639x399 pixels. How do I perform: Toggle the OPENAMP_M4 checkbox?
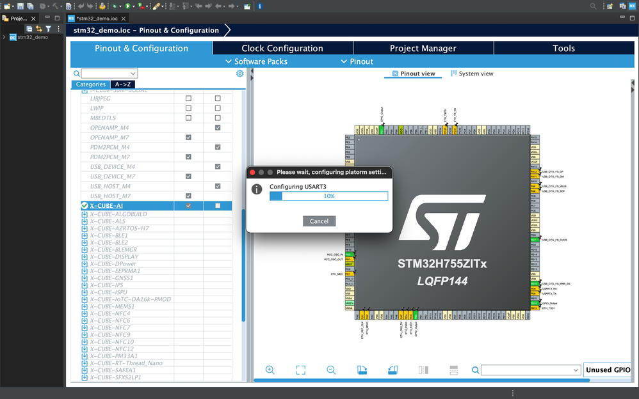[218, 127]
